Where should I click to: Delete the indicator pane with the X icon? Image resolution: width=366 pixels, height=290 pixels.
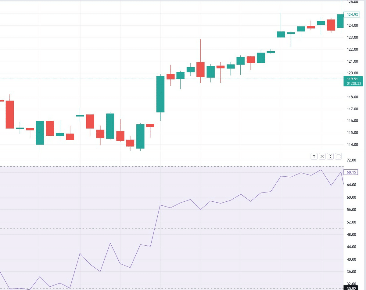coord(322,156)
